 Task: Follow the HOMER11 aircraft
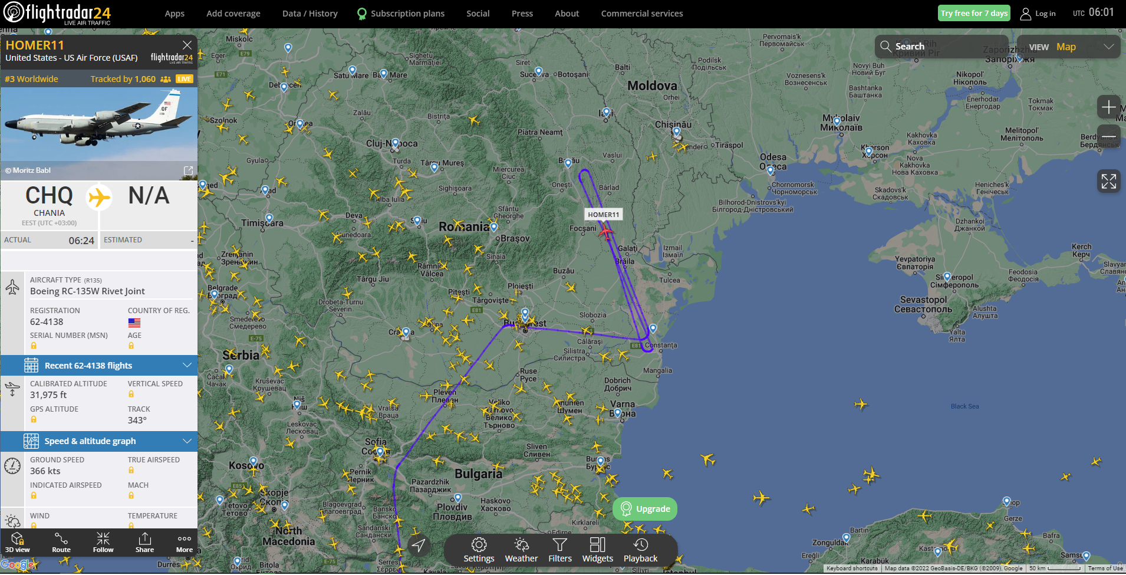click(103, 543)
